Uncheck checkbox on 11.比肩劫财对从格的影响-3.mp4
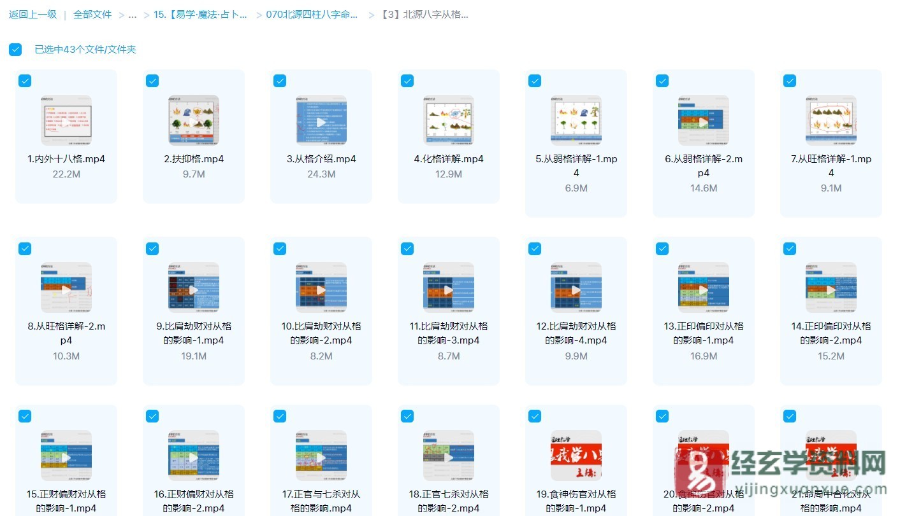The height and width of the screenshot is (516, 907). click(407, 249)
